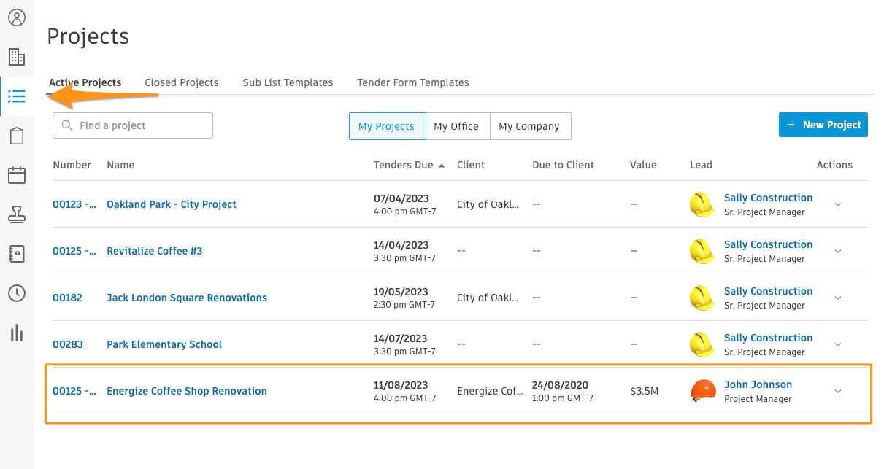
Task: Click the $3.5M value cell
Action: 644,391
